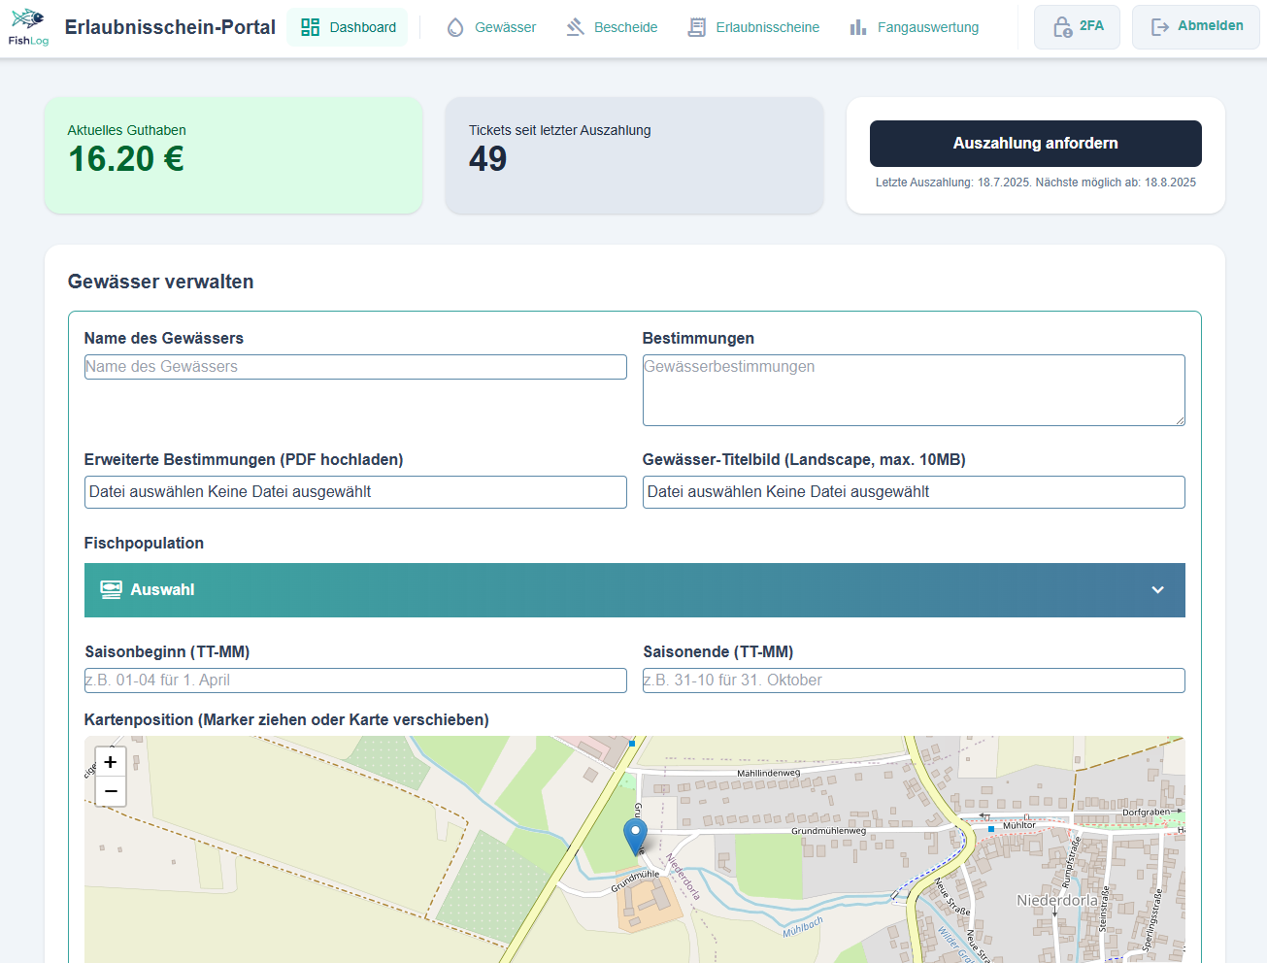
Task: Click Grundmühlenweg label on the map
Action: [828, 831]
